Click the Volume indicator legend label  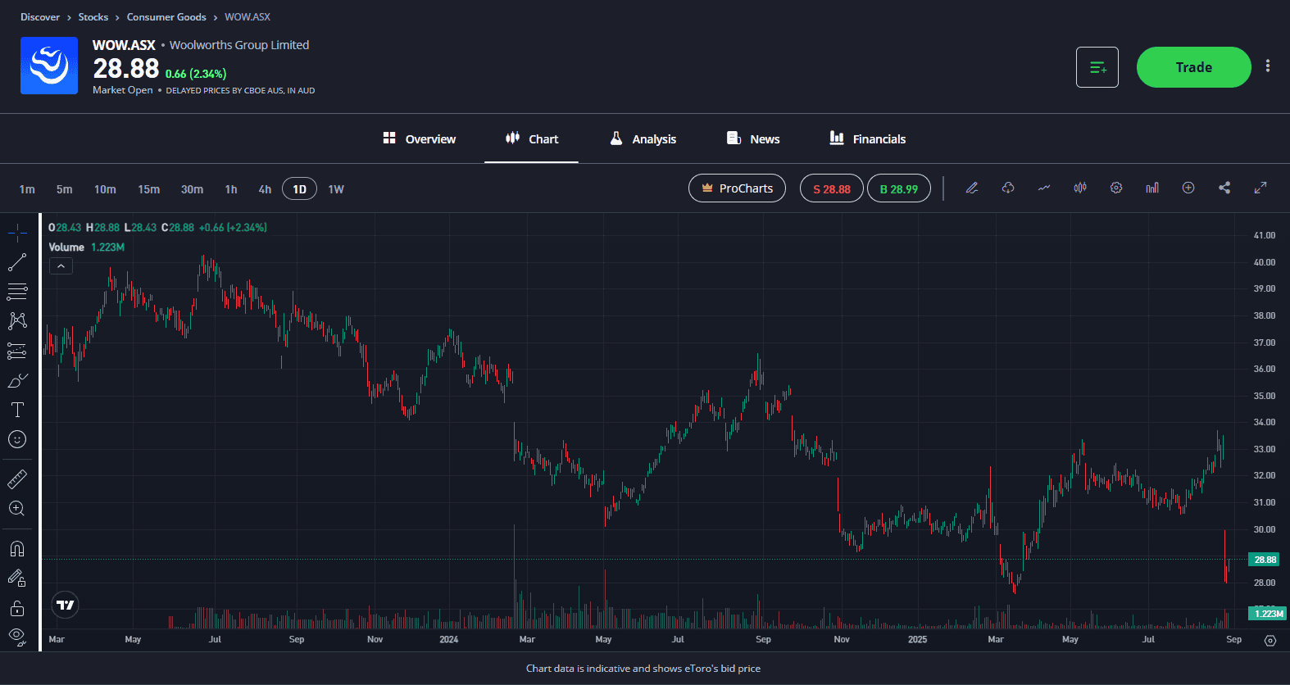(x=66, y=247)
